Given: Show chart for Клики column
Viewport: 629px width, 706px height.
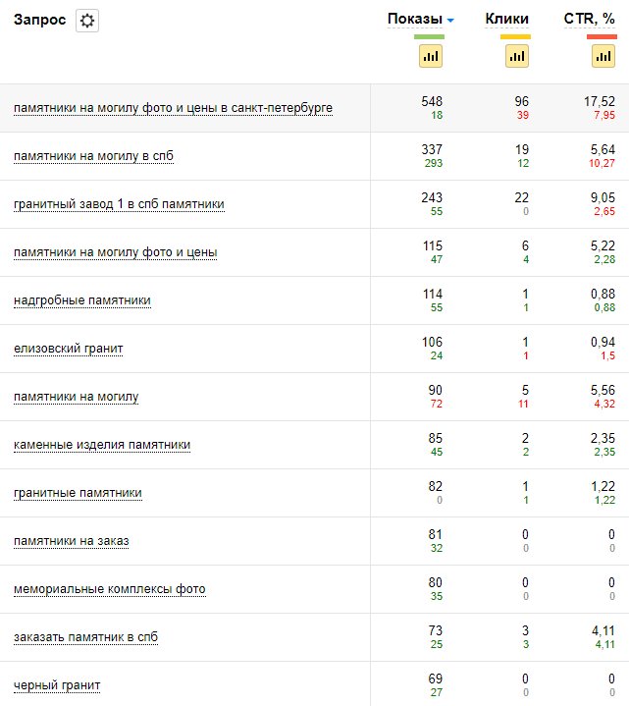Looking at the screenshot, I should click(x=516, y=57).
